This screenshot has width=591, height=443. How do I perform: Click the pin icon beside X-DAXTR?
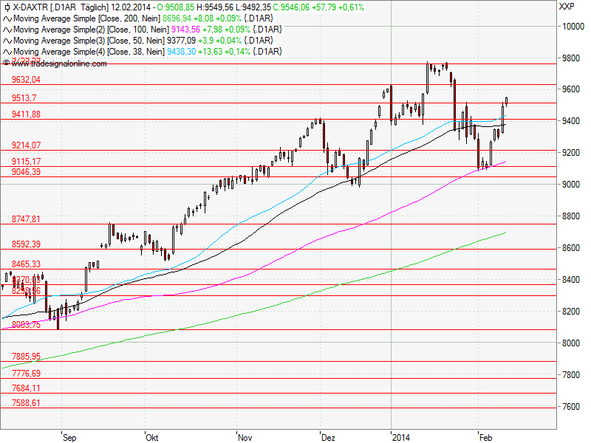click(7, 7)
